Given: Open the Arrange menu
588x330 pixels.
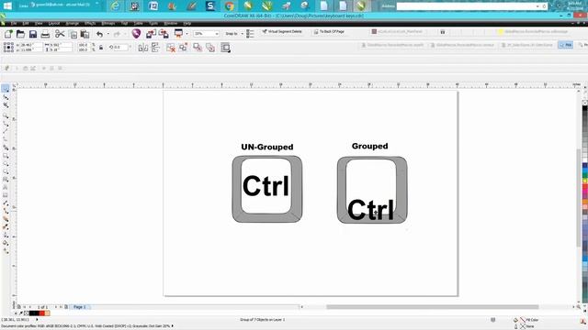Looking at the screenshot, I should point(72,23).
